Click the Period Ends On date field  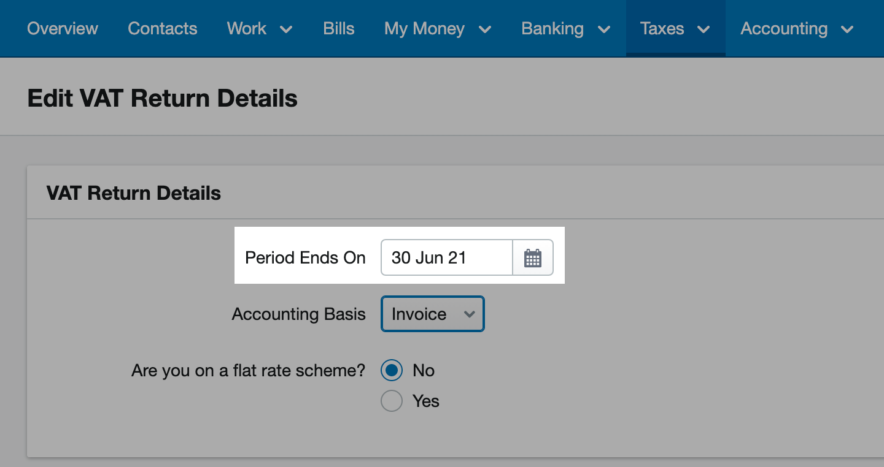coord(447,258)
